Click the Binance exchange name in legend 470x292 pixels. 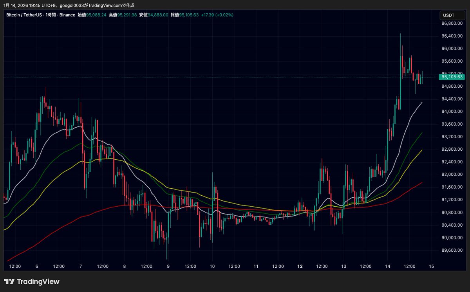point(67,15)
